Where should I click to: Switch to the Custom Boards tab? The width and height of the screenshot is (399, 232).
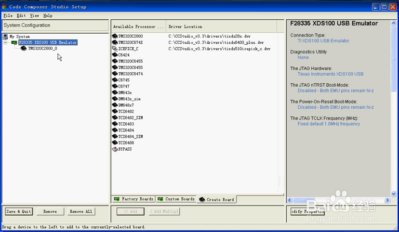click(176, 199)
